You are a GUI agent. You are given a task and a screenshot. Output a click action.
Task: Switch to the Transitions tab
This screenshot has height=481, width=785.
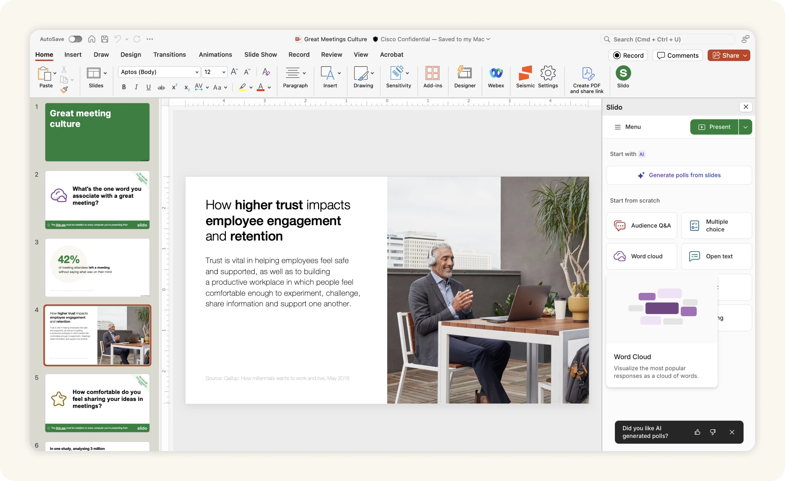point(169,55)
